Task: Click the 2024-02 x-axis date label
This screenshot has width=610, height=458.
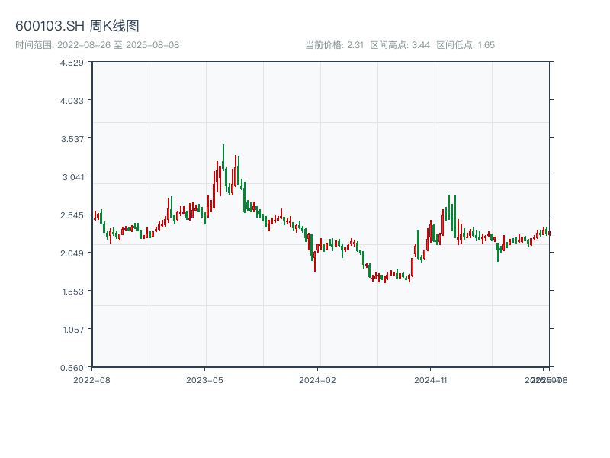Action: pyautogui.click(x=318, y=379)
